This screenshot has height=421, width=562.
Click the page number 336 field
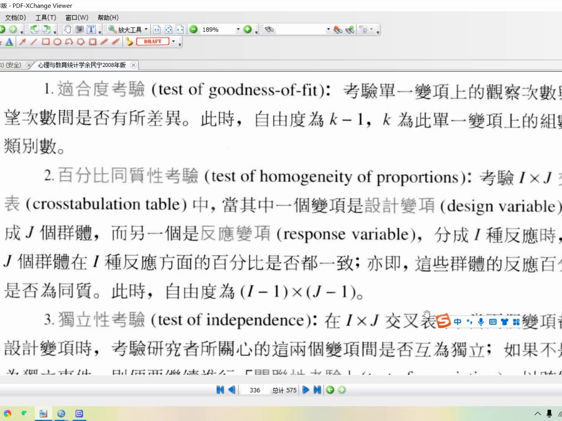[x=254, y=390]
